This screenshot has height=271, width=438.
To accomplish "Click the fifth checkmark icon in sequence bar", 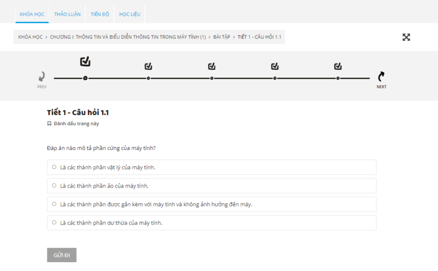I will pos(338,66).
